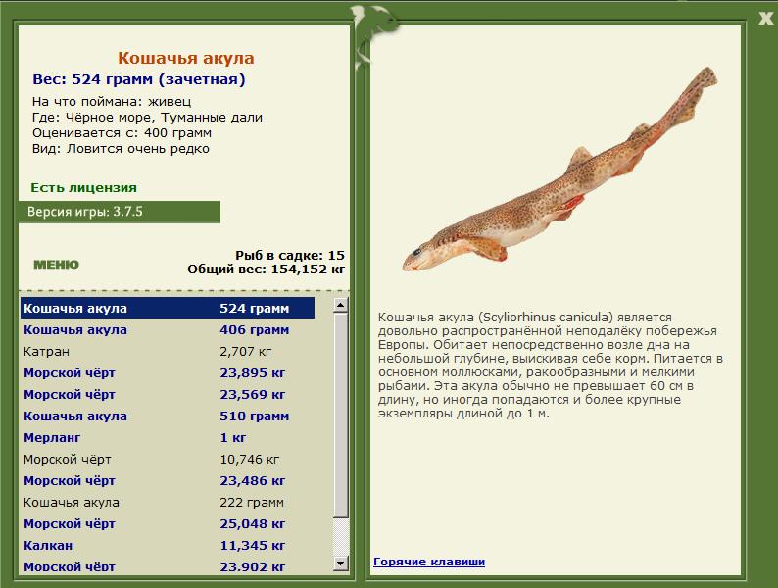This screenshot has height=588, width=778.
Task: Select the Морской чёрт 10,746 кг row
Action: 168,460
